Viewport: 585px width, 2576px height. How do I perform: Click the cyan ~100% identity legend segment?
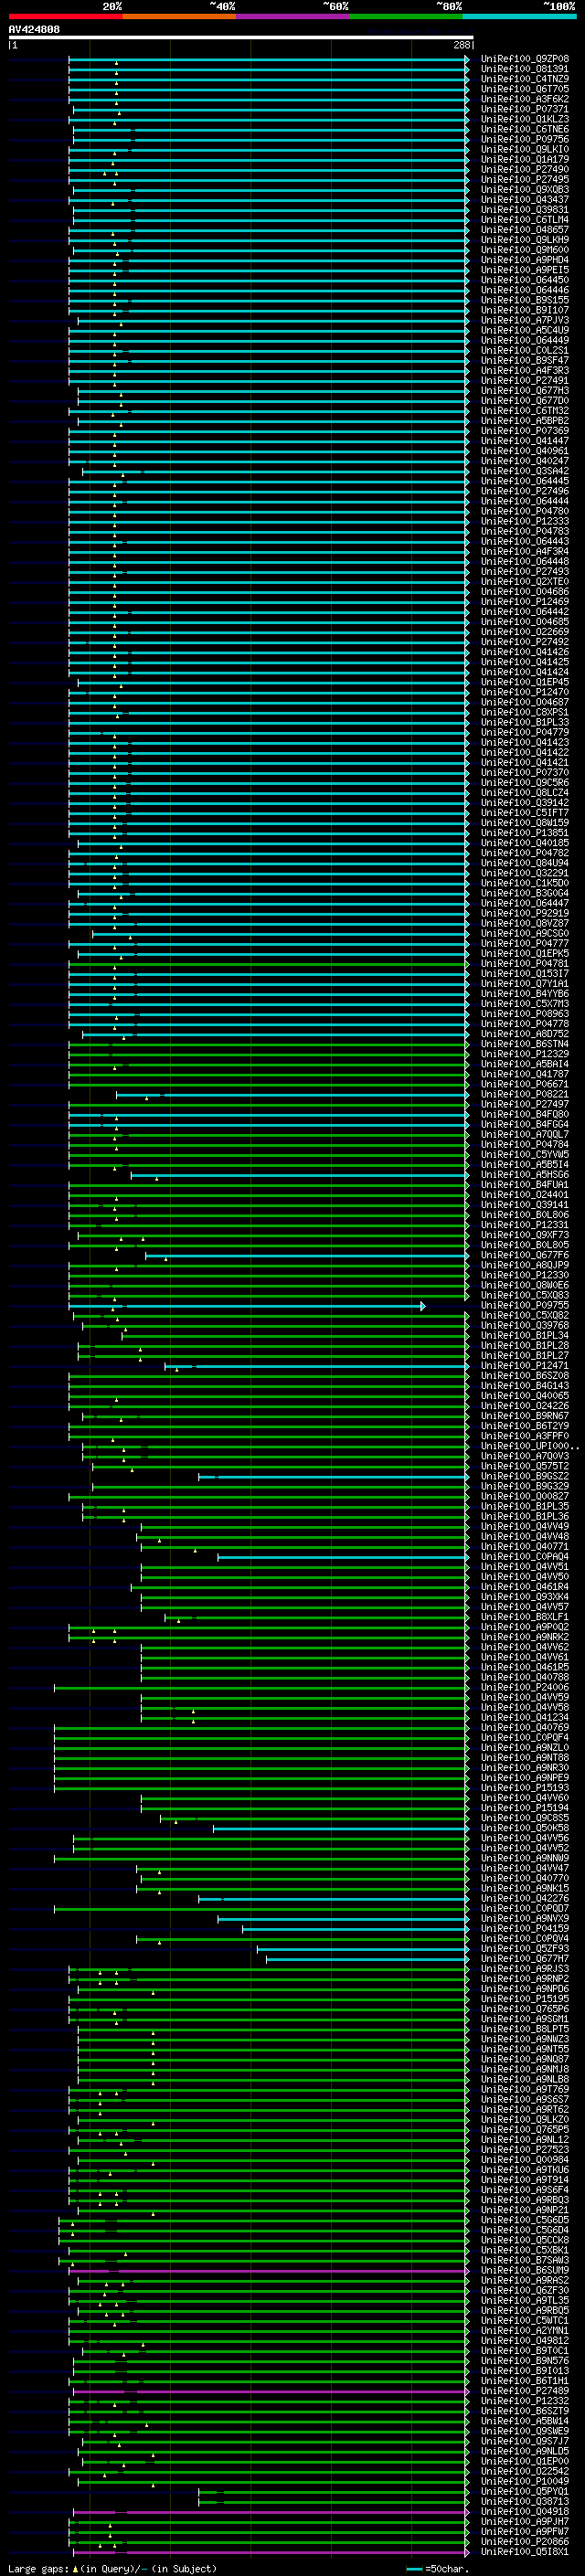click(519, 16)
